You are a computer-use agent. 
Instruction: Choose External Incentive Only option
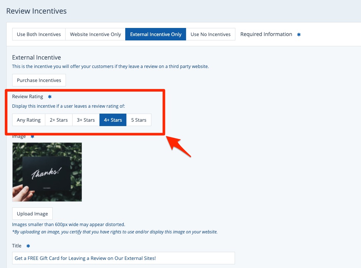[x=155, y=34]
